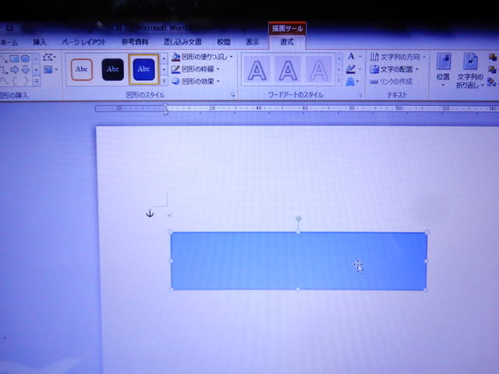Open 図形の効果 shape effects dropdown

coord(200,80)
